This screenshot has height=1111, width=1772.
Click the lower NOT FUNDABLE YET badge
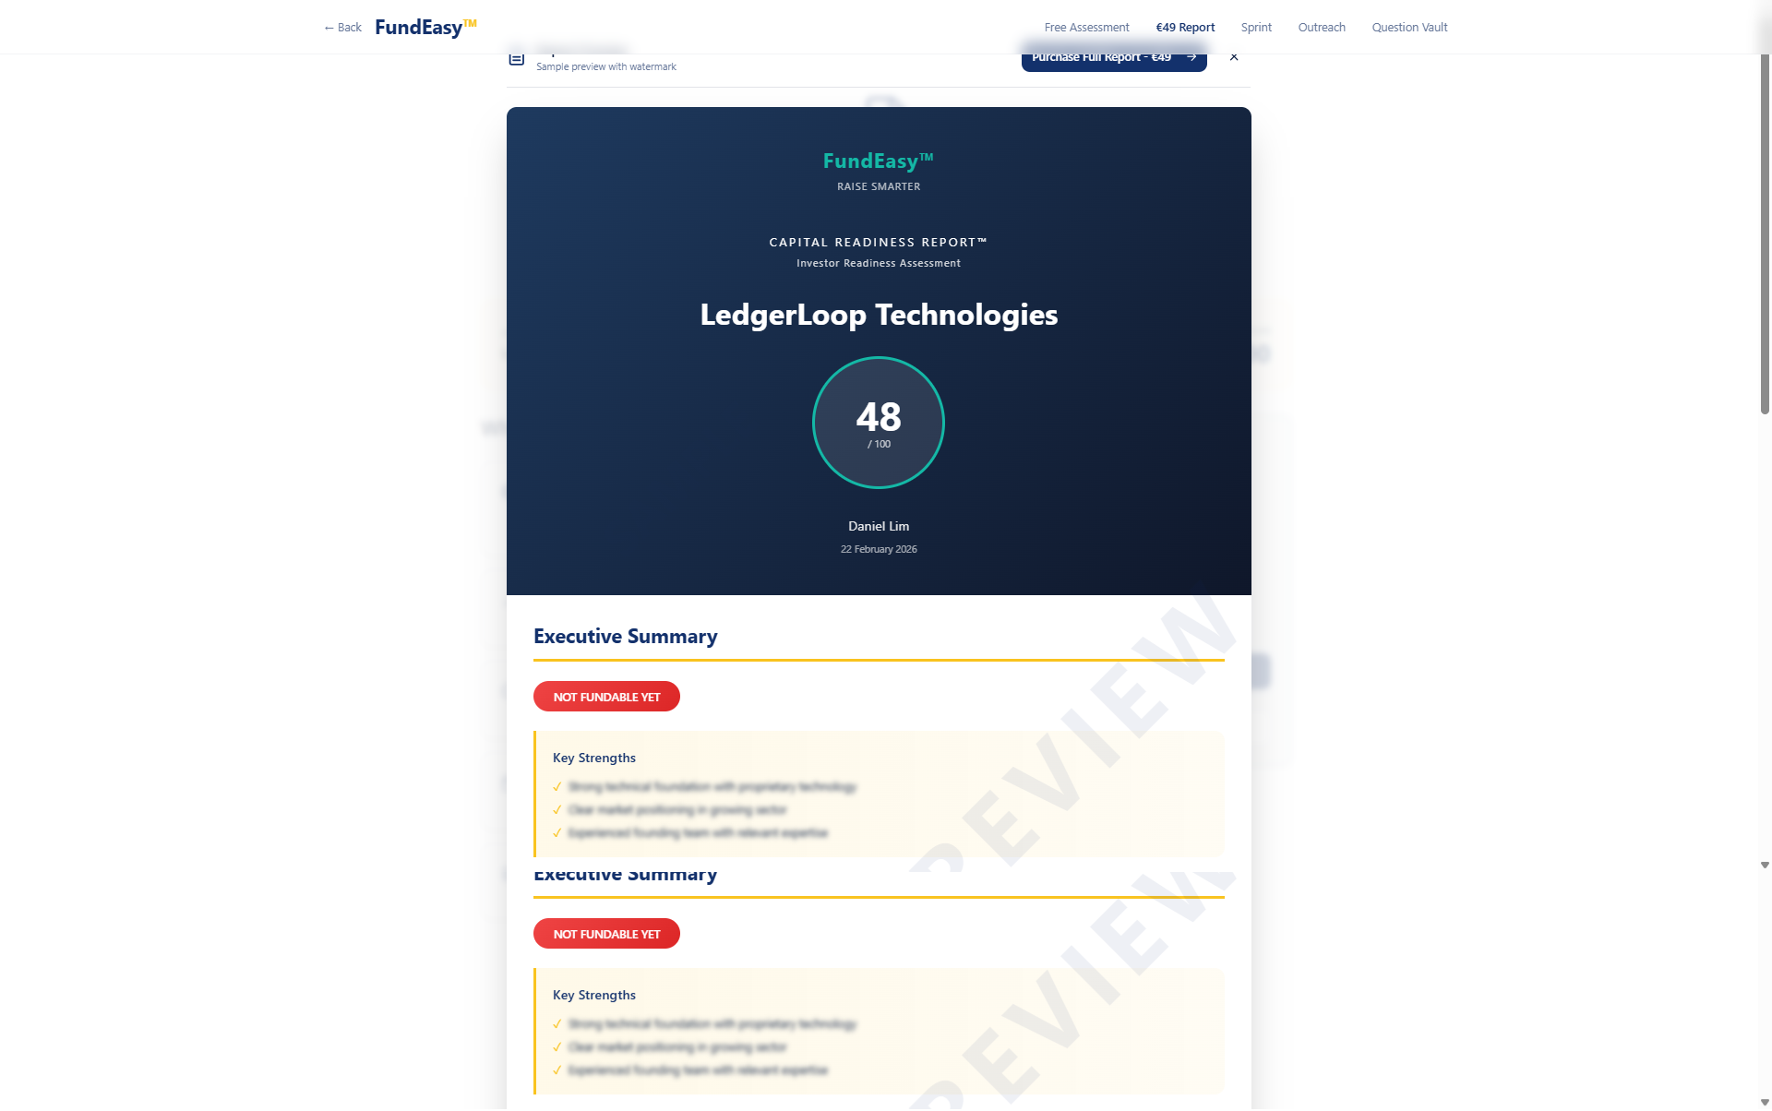click(x=606, y=934)
